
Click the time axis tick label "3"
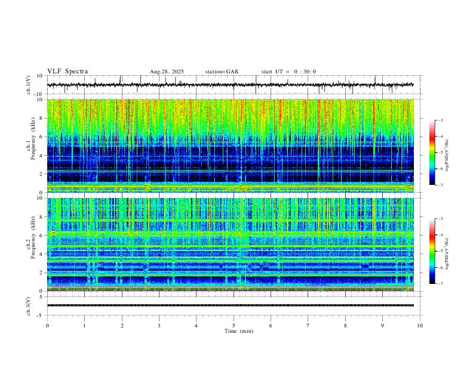[x=159, y=326]
